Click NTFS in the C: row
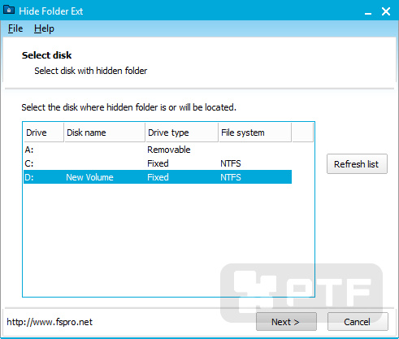This screenshot has width=399, height=339. (x=231, y=163)
